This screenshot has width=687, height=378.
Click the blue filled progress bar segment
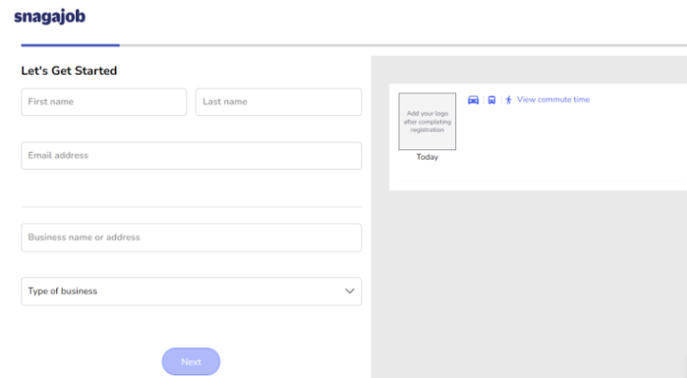point(70,45)
